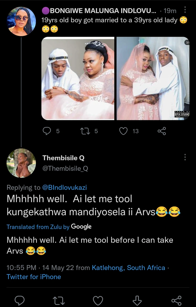Reply to the original wedding tweet
Viewport: 196px width, 307px height.
[47, 131]
